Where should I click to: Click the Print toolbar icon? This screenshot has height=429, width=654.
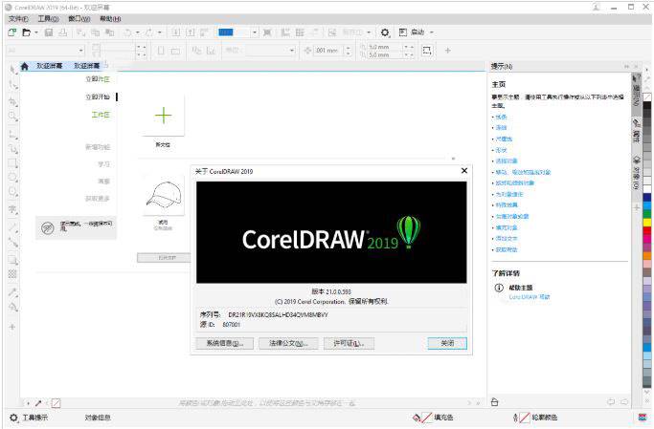click(62, 32)
